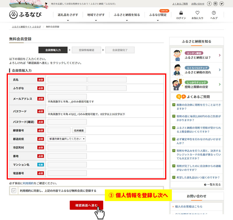
Task: Tick the 利用規約に同意 checkbox
Action: pyautogui.click(x=14, y=191)
